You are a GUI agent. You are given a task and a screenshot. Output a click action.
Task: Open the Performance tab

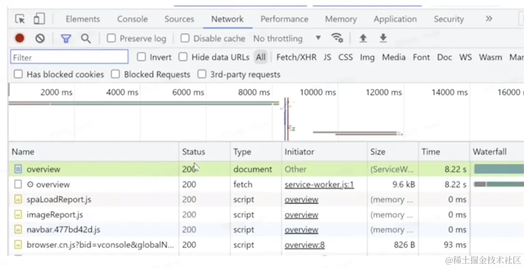[284, 19]
